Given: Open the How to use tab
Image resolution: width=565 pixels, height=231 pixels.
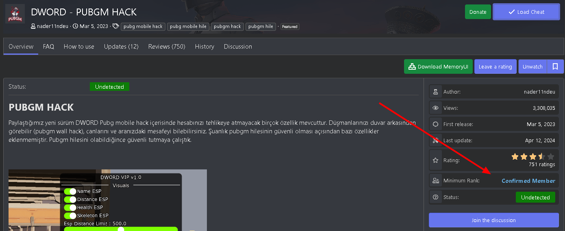Looking at the screenshot, I should pos(79,47).
